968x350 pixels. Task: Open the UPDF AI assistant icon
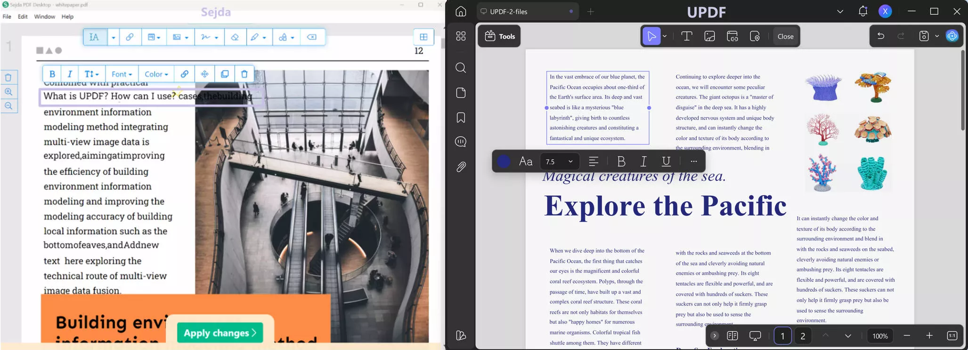point(952,36)
